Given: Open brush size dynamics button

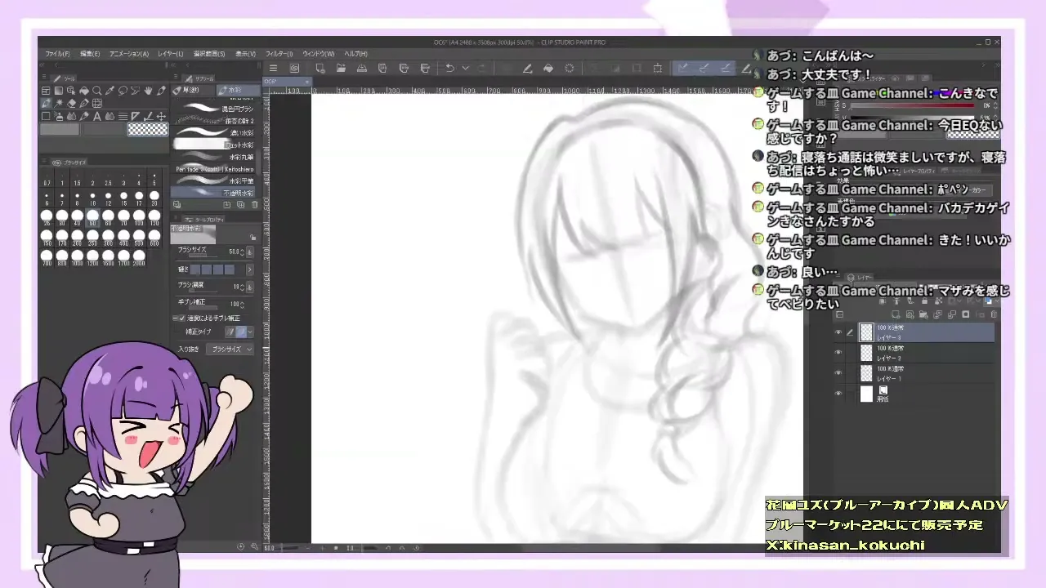Looking at the screenshot, I should pos(249,252).
